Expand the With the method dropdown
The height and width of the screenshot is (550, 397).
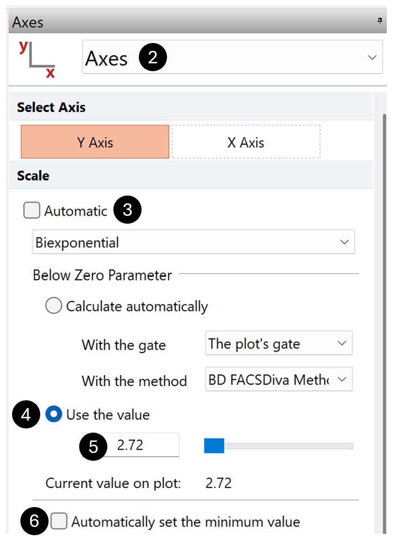(341, 379)
